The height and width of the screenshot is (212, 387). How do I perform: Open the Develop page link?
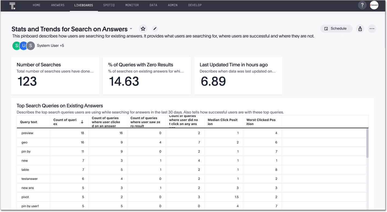[195, 5]
